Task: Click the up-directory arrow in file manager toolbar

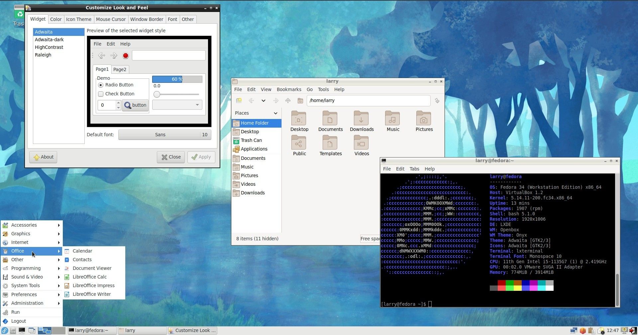Action: [288, 101]
